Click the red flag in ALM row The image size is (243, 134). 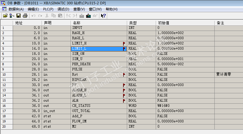coord(124,101)
